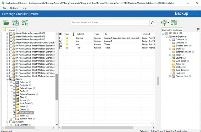Sort by the attachment paperclip column
The width and height of the screenshot is (201, 132).
(x=73, y=34)
